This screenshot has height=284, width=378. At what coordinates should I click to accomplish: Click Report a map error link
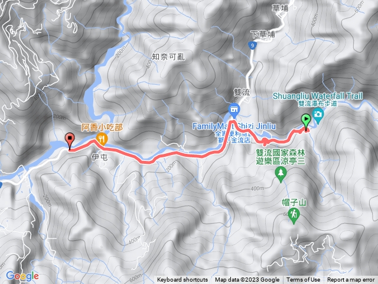pos(351,280)
